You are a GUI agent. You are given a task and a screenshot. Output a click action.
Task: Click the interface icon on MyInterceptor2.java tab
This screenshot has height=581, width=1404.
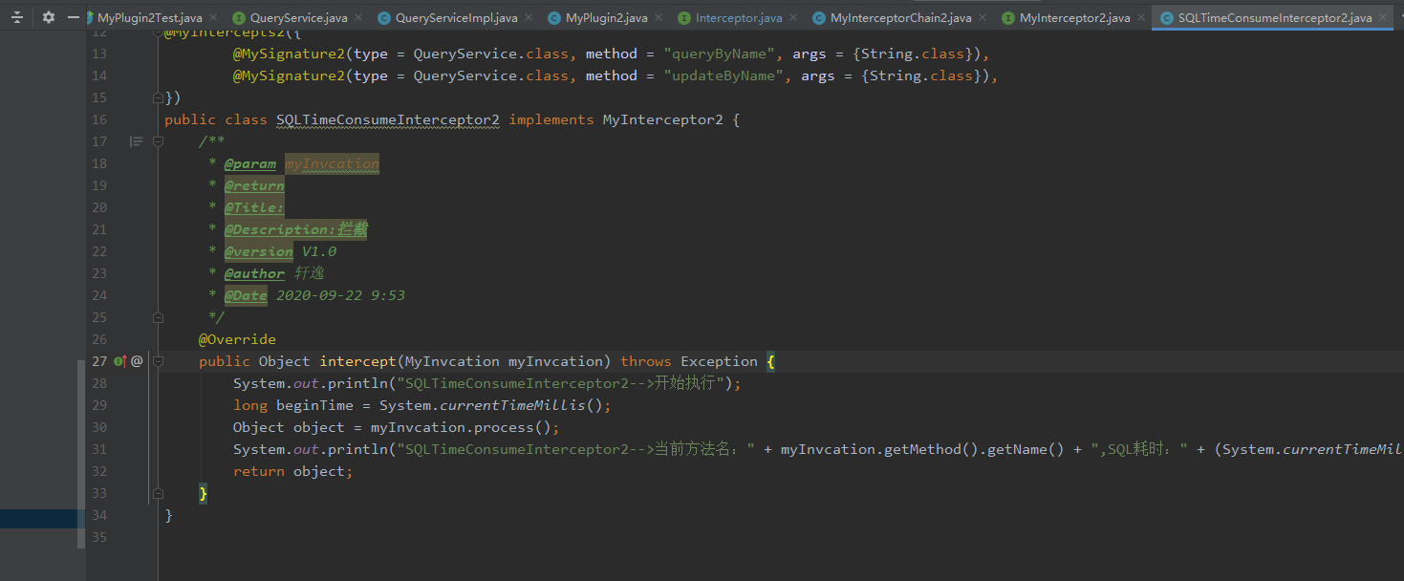click(1008, 18)
